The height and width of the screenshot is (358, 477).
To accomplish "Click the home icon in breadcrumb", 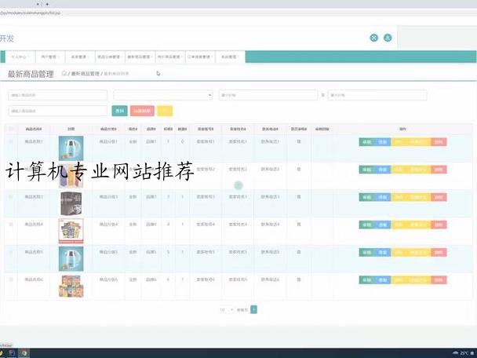I will (66, 74).
